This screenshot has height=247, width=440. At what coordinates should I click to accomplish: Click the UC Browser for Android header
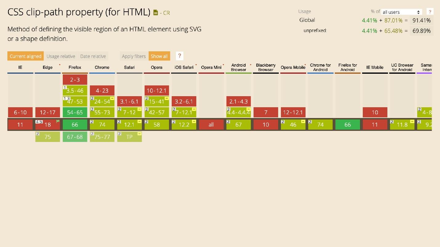(x=402, y=67)
